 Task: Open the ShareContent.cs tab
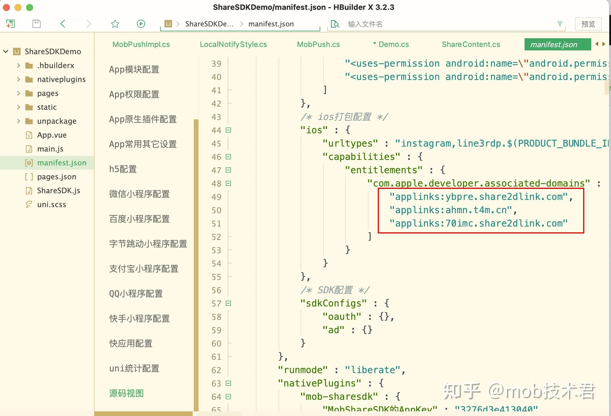pyautogui.click(x=471, y=44)
